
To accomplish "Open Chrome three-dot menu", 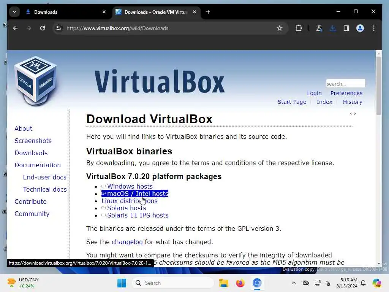I will [x=374, y=28].
